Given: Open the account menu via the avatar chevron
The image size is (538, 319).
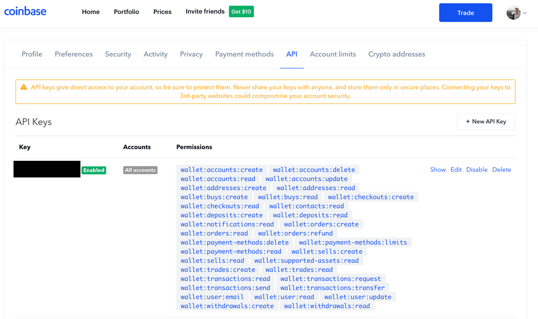Looking at the screenshot, I should (523, 12).
